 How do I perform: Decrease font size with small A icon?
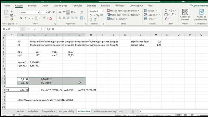pos(53,12)
